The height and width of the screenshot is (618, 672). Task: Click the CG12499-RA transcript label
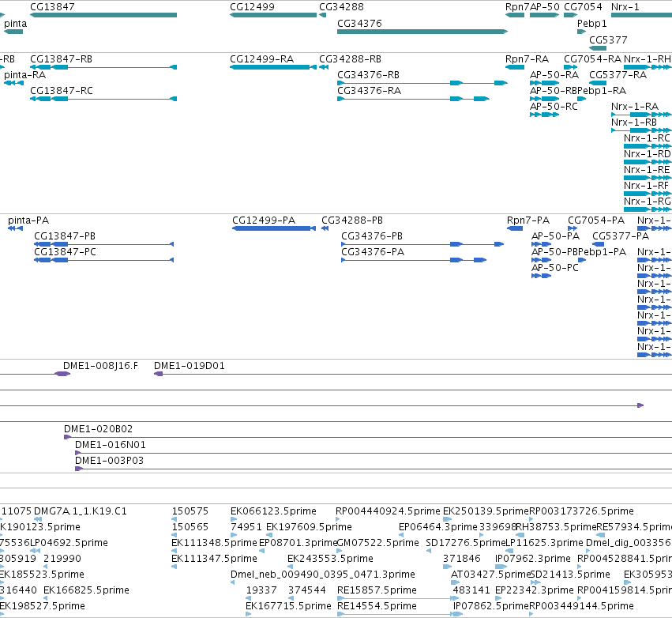click(262, 59)
